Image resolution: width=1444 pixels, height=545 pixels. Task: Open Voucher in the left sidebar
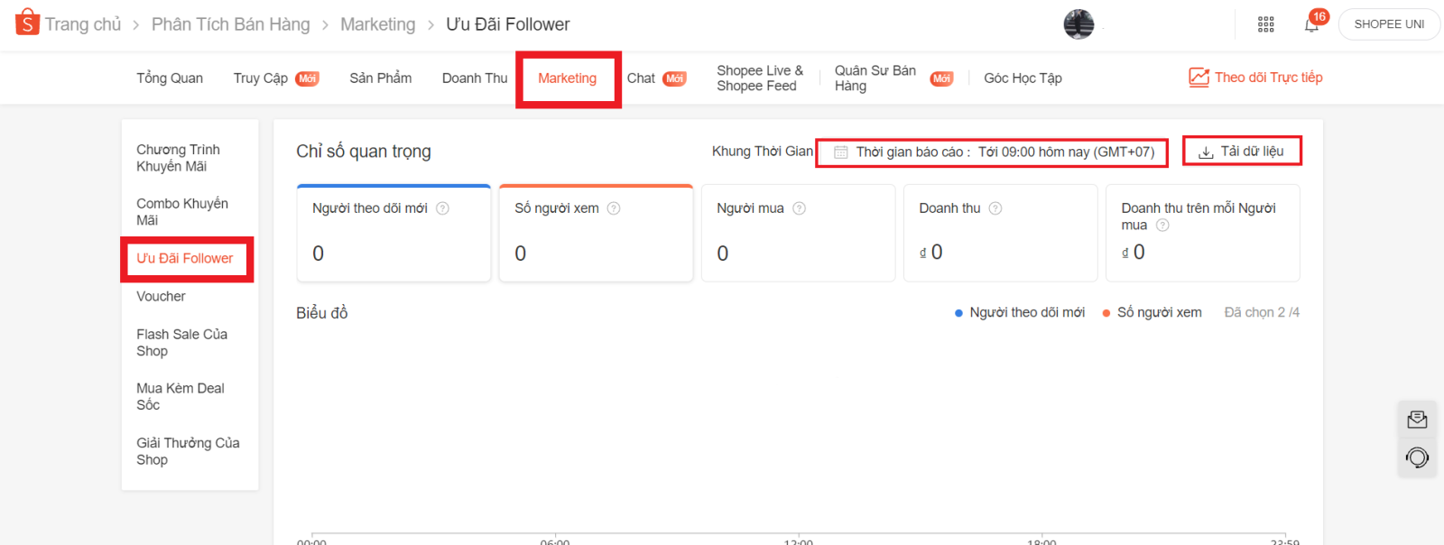click(x=161, y=296)
